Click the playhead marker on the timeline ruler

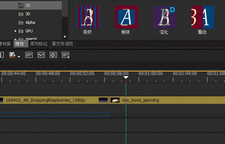(126, 78)
